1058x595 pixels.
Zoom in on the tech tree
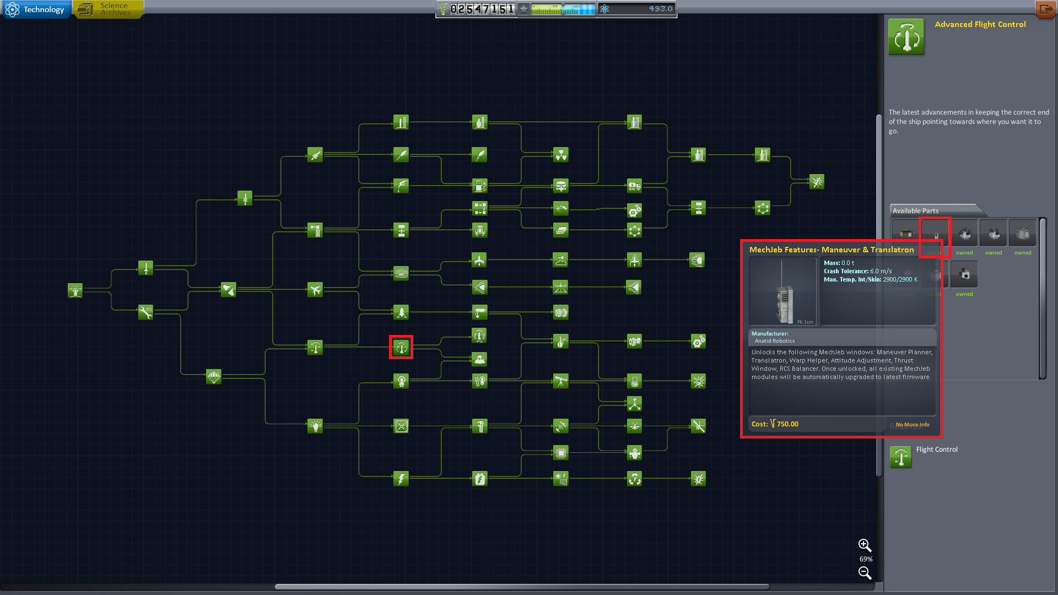point(865,545)
